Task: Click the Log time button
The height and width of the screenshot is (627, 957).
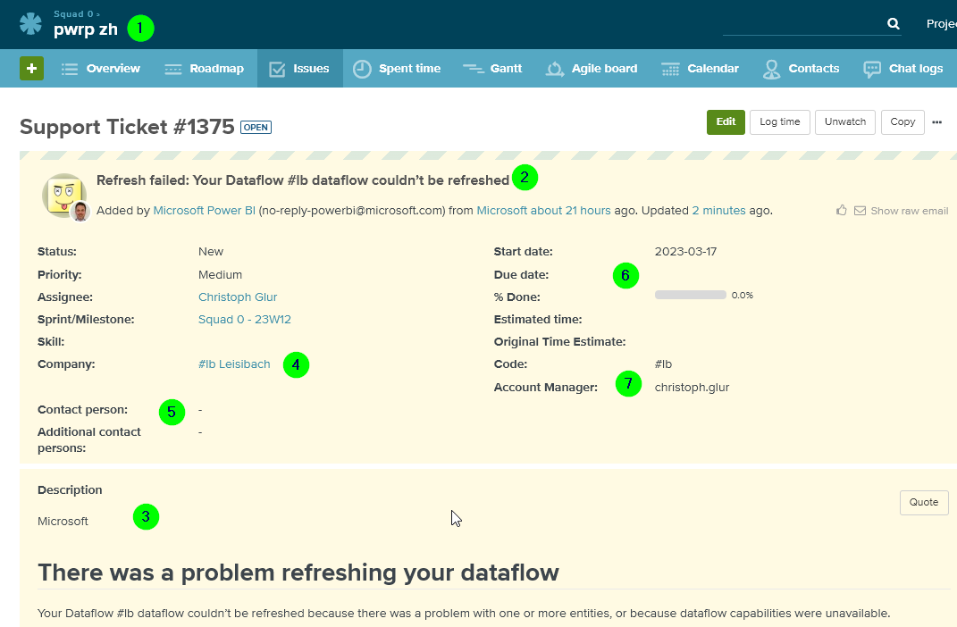Action: pos(779,122)
